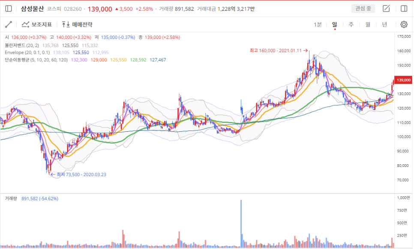Viewport: 414px width, 249px height.
Task: Toggle the right side panel icon
Action: coord(404,9)
